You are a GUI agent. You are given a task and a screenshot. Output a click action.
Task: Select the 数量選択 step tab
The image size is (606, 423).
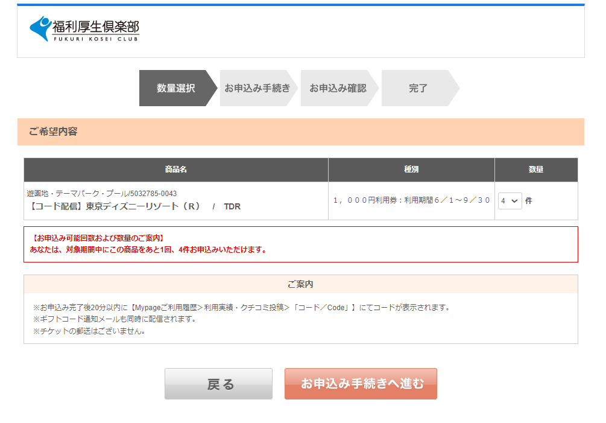point(175,88)
